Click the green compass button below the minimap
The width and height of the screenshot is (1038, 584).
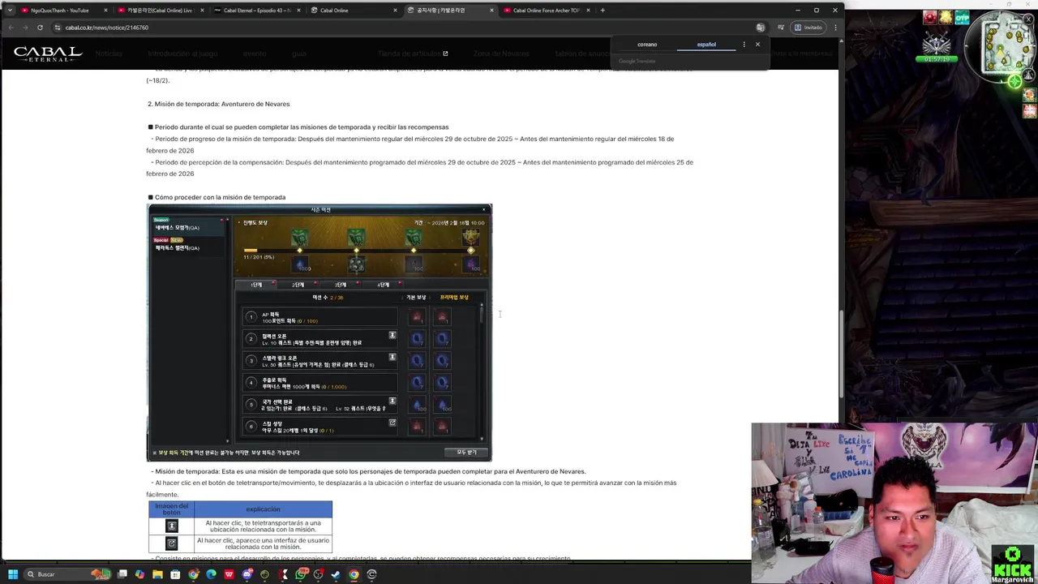tap(1014, 80)
